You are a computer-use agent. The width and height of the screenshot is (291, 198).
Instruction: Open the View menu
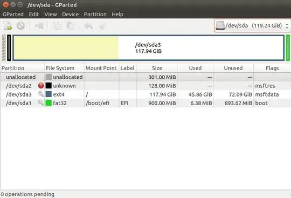click(x=51, y=15)
